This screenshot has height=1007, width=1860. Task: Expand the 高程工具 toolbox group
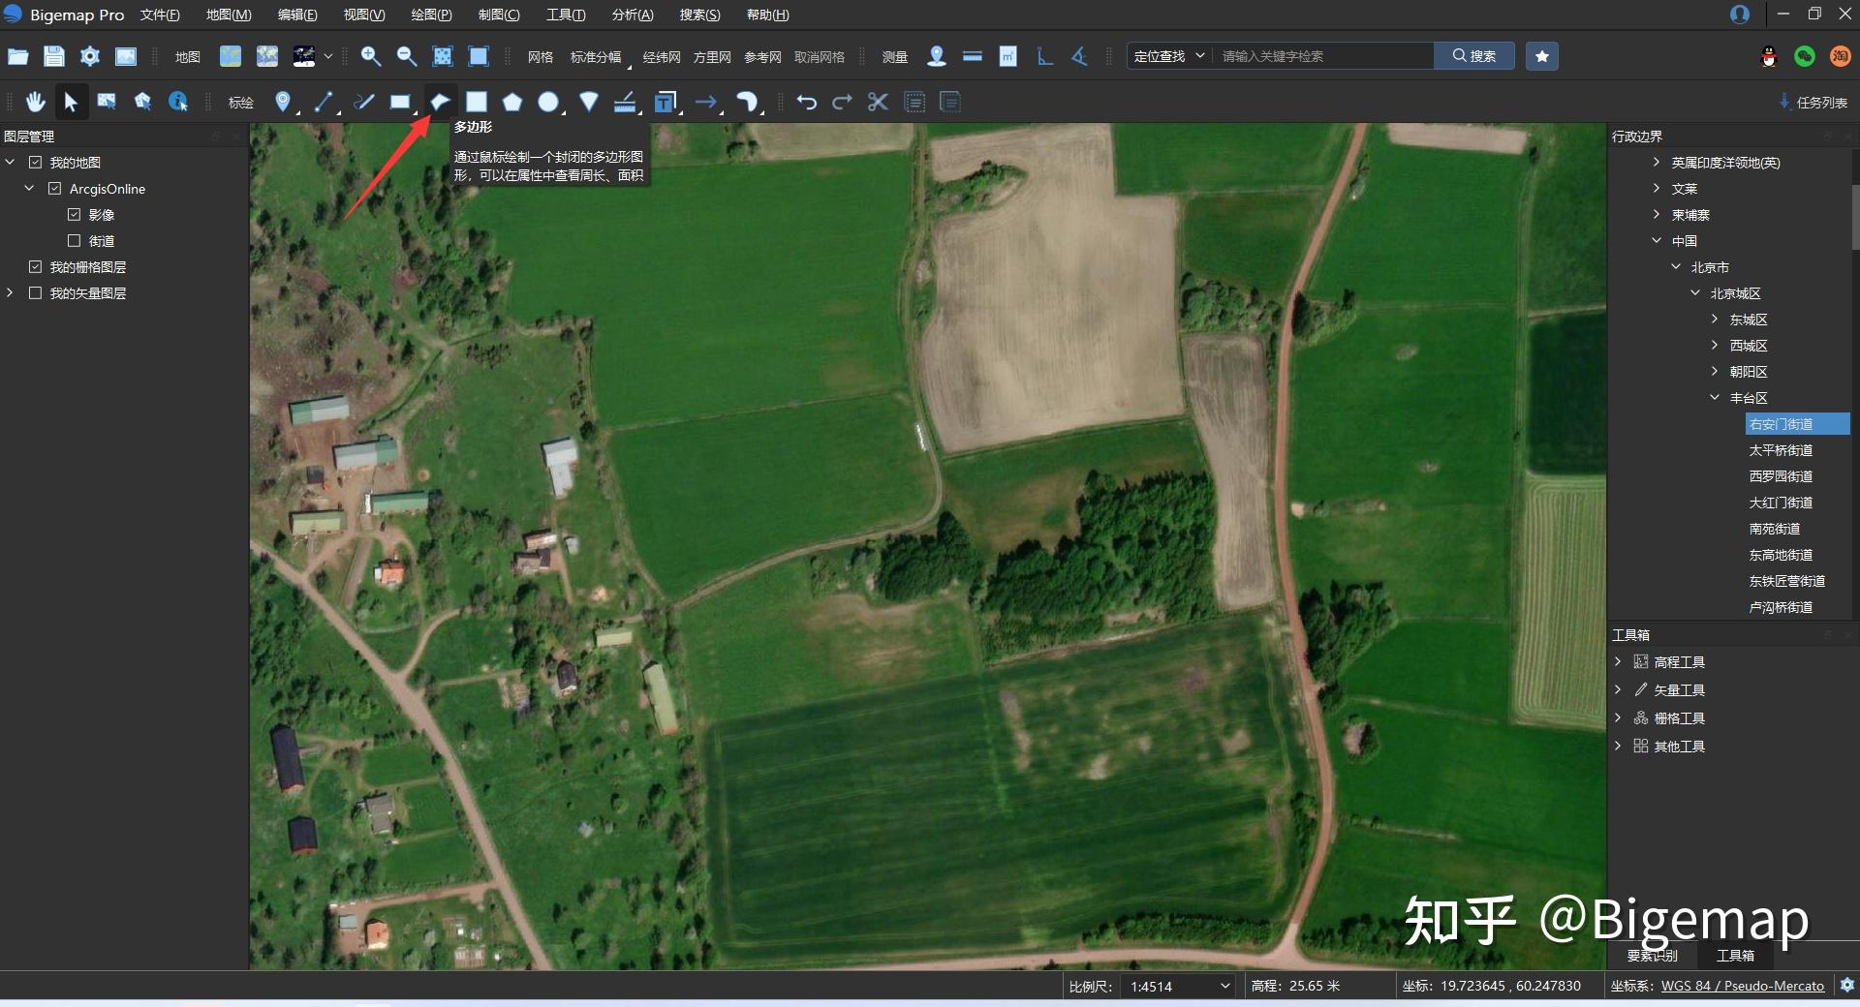[1618, 662]
